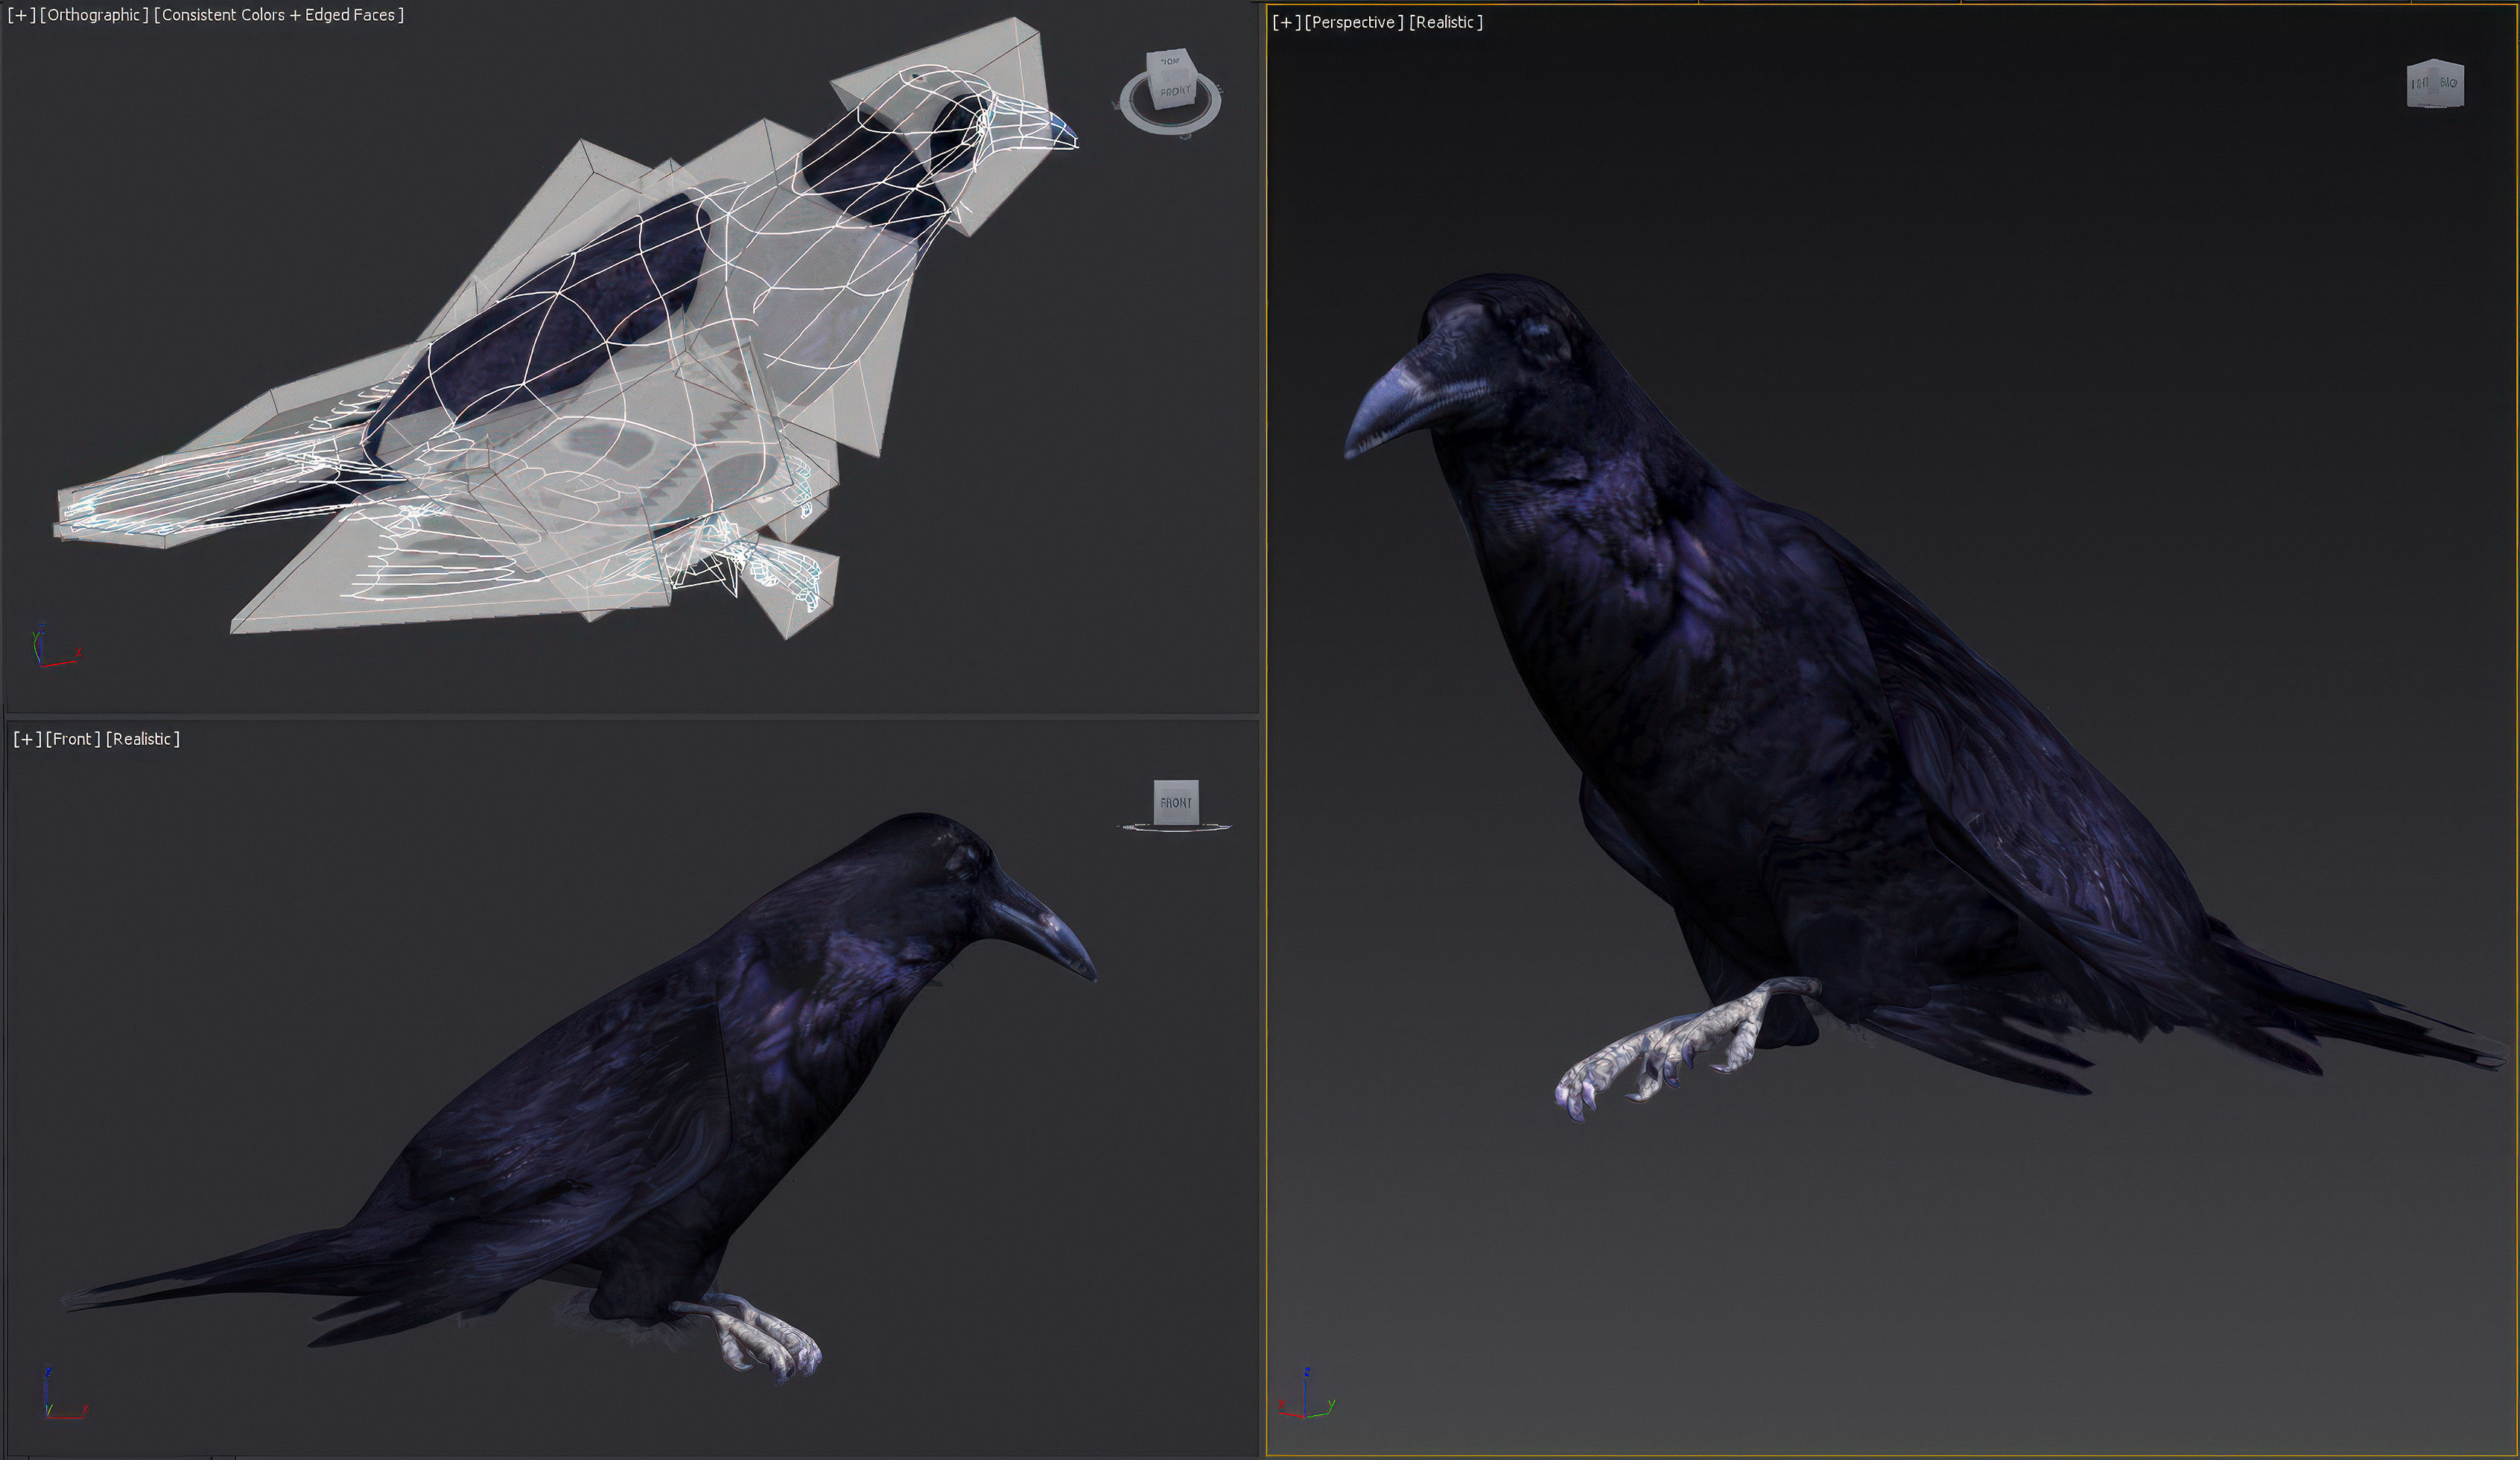2520x1460 pixels.
Task: Click Top face of Orthographic ViewCube
Action: [1169, 61]
